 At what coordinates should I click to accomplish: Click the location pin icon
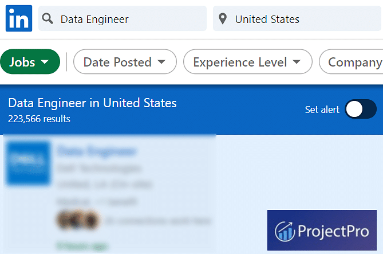click(223, 19)
